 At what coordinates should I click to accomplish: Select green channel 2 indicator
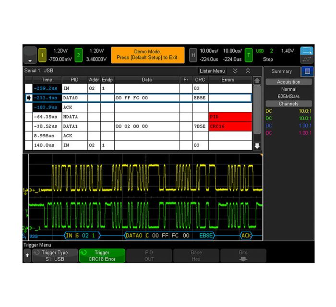pos(78,55)
